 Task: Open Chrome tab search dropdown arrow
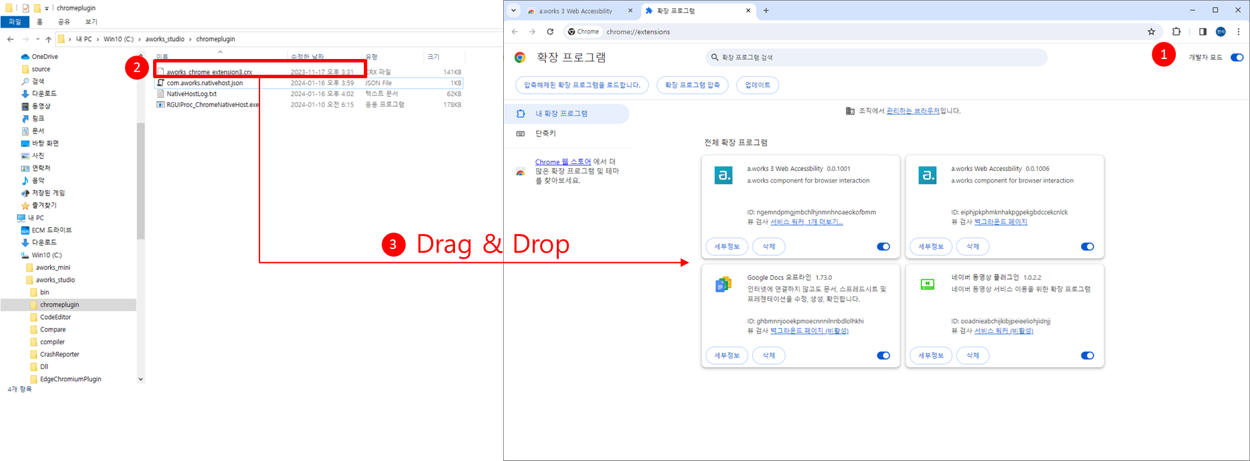coord(513,11)
